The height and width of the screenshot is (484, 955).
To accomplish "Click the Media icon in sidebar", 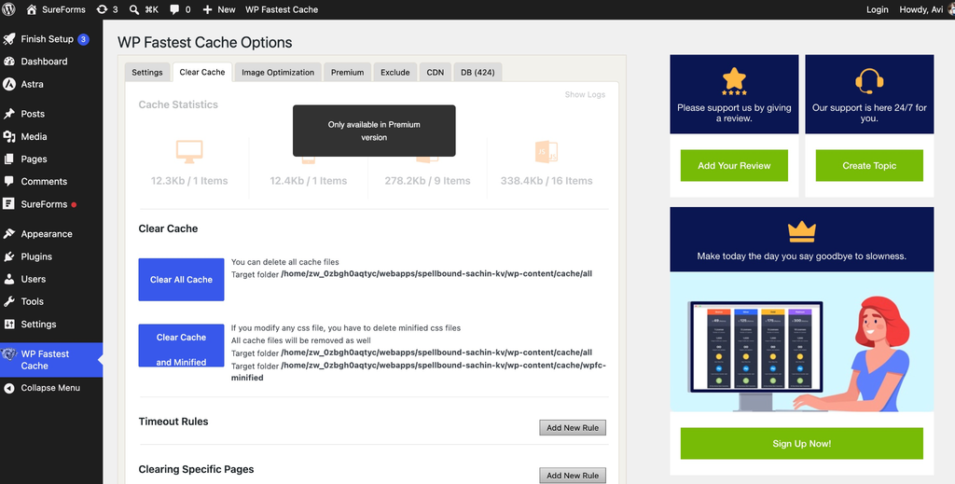I will [x=9, y=136].
